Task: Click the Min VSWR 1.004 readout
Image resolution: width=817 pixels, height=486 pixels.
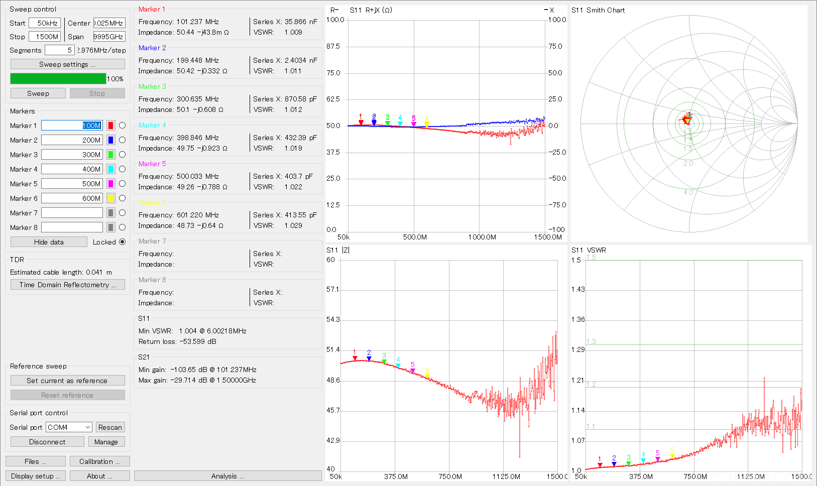Action: click(x=192, y=331)
